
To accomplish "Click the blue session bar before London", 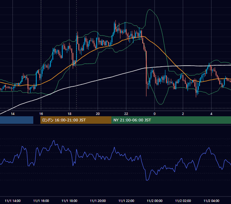I will tap(17, 120).
